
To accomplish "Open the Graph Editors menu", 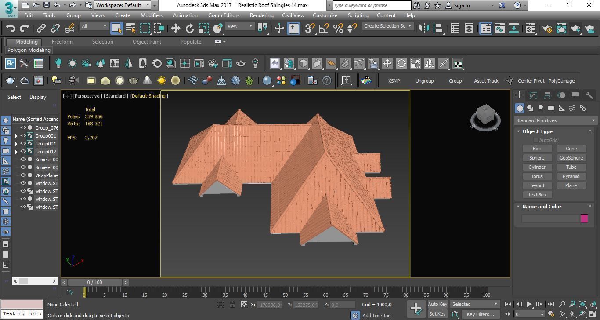I will point(224,15).
